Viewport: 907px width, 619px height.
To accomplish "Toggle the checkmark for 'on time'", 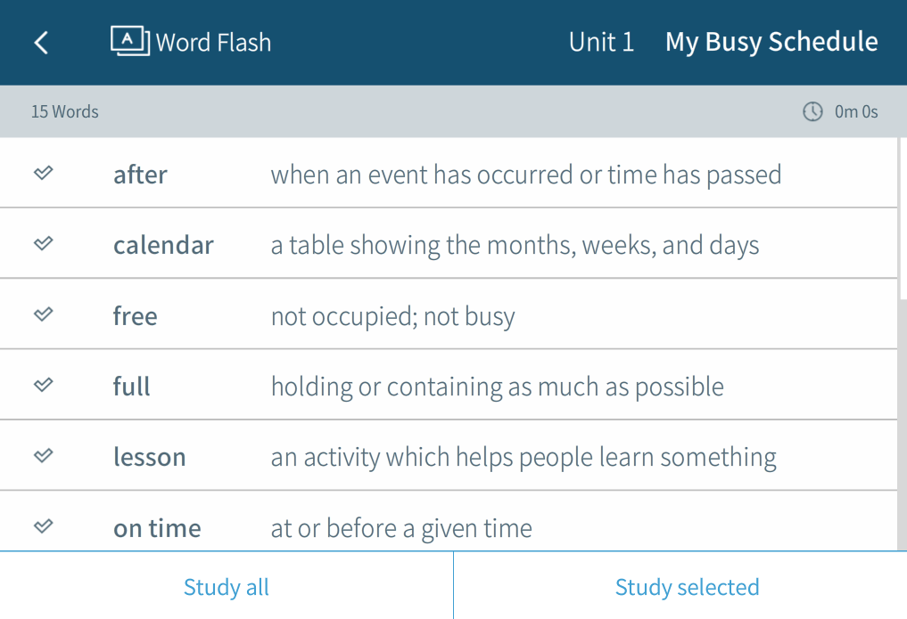I will pos(43,526).
